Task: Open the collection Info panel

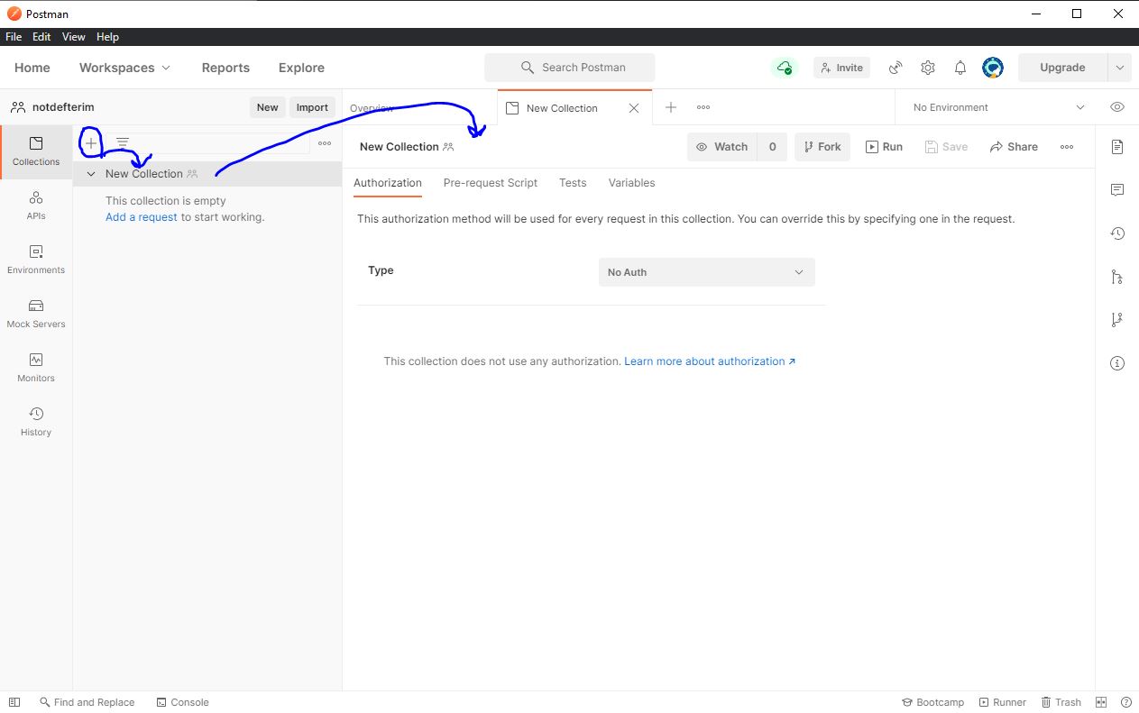Action: click(1117, 362)
